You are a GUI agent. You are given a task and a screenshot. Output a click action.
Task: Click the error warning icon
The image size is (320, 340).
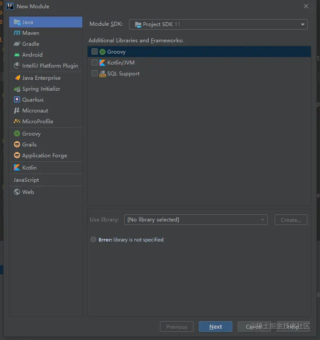point(93,239)
